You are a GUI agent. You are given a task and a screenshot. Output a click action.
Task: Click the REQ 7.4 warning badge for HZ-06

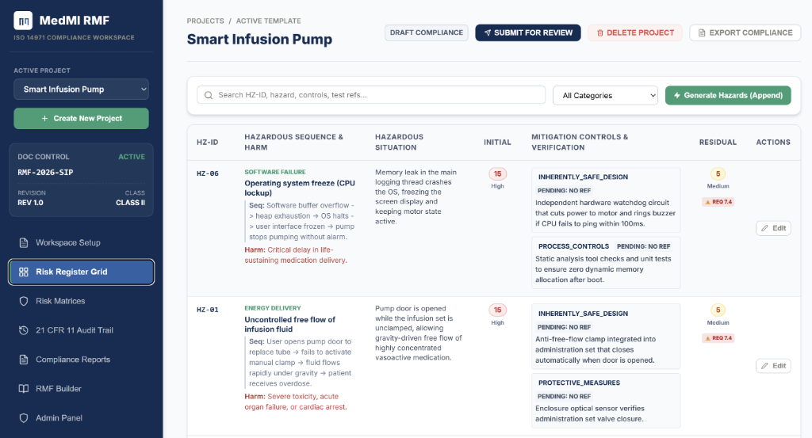(718, 202)
